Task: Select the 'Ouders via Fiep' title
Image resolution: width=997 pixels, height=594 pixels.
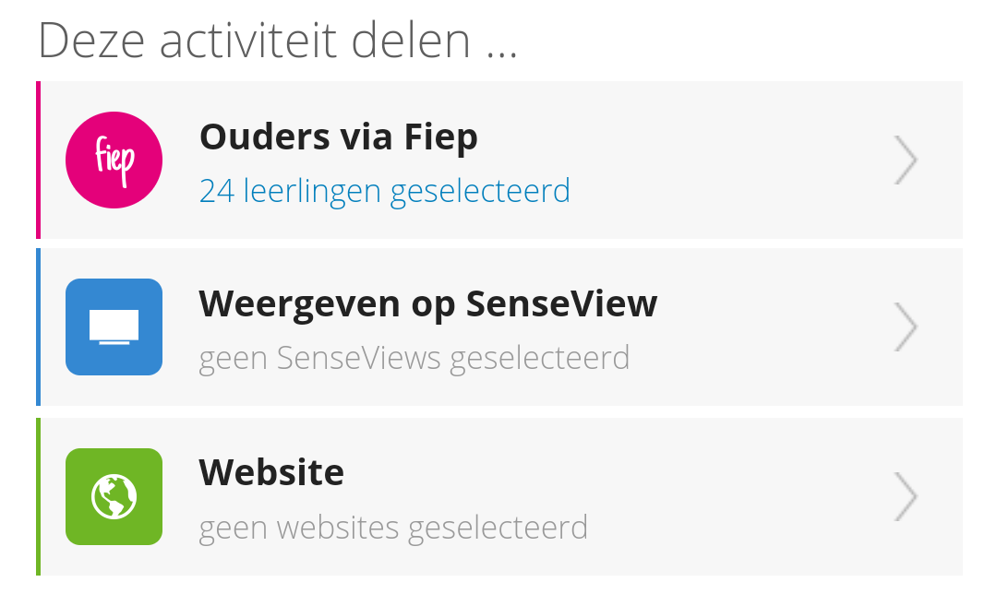Action: pos(338,137)
